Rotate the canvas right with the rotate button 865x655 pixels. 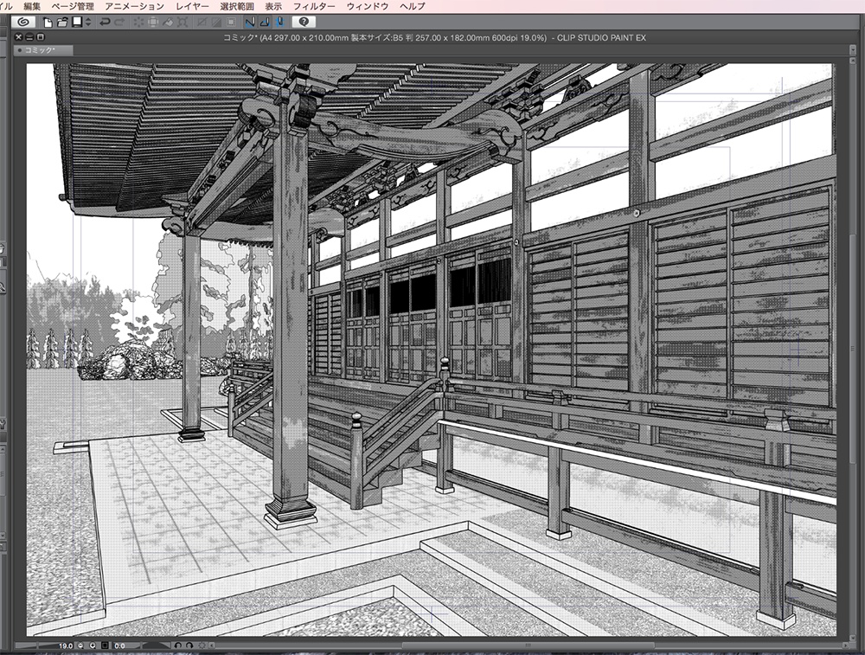189,645
